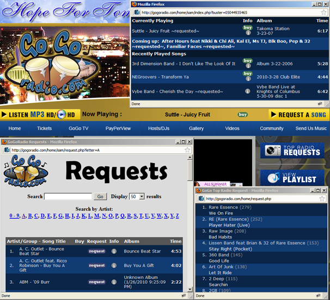
Task: Open the View Playlist music note banner
Action: pos(292,177)
